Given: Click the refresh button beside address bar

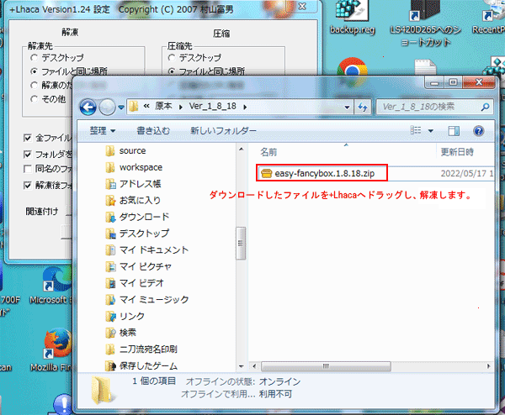Looking at the screenshot, I should (363, 107).
